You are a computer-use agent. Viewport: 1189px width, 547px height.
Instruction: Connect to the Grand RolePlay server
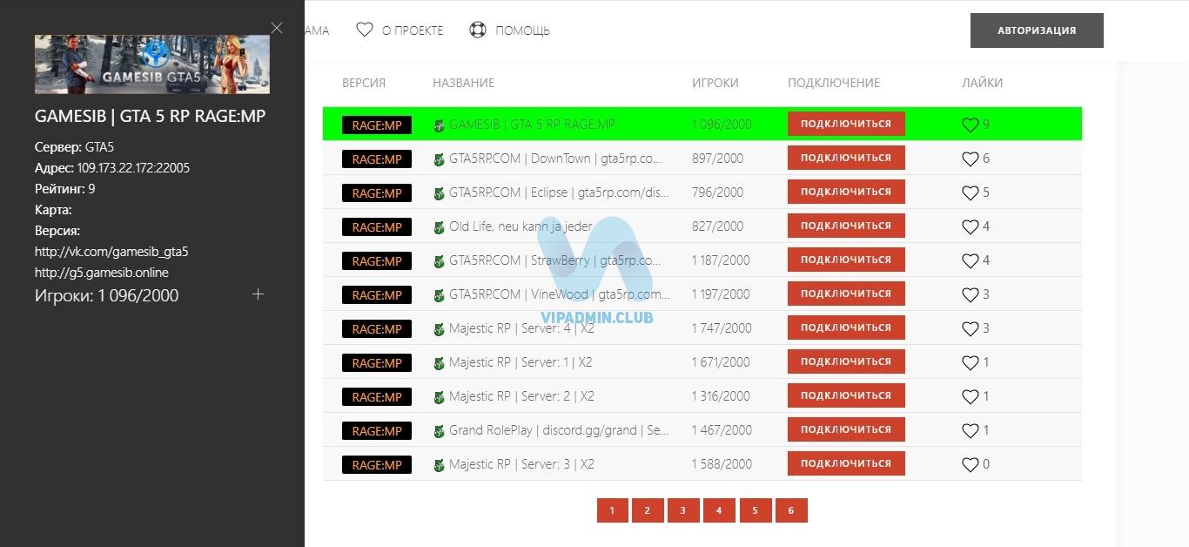point(846,429)
